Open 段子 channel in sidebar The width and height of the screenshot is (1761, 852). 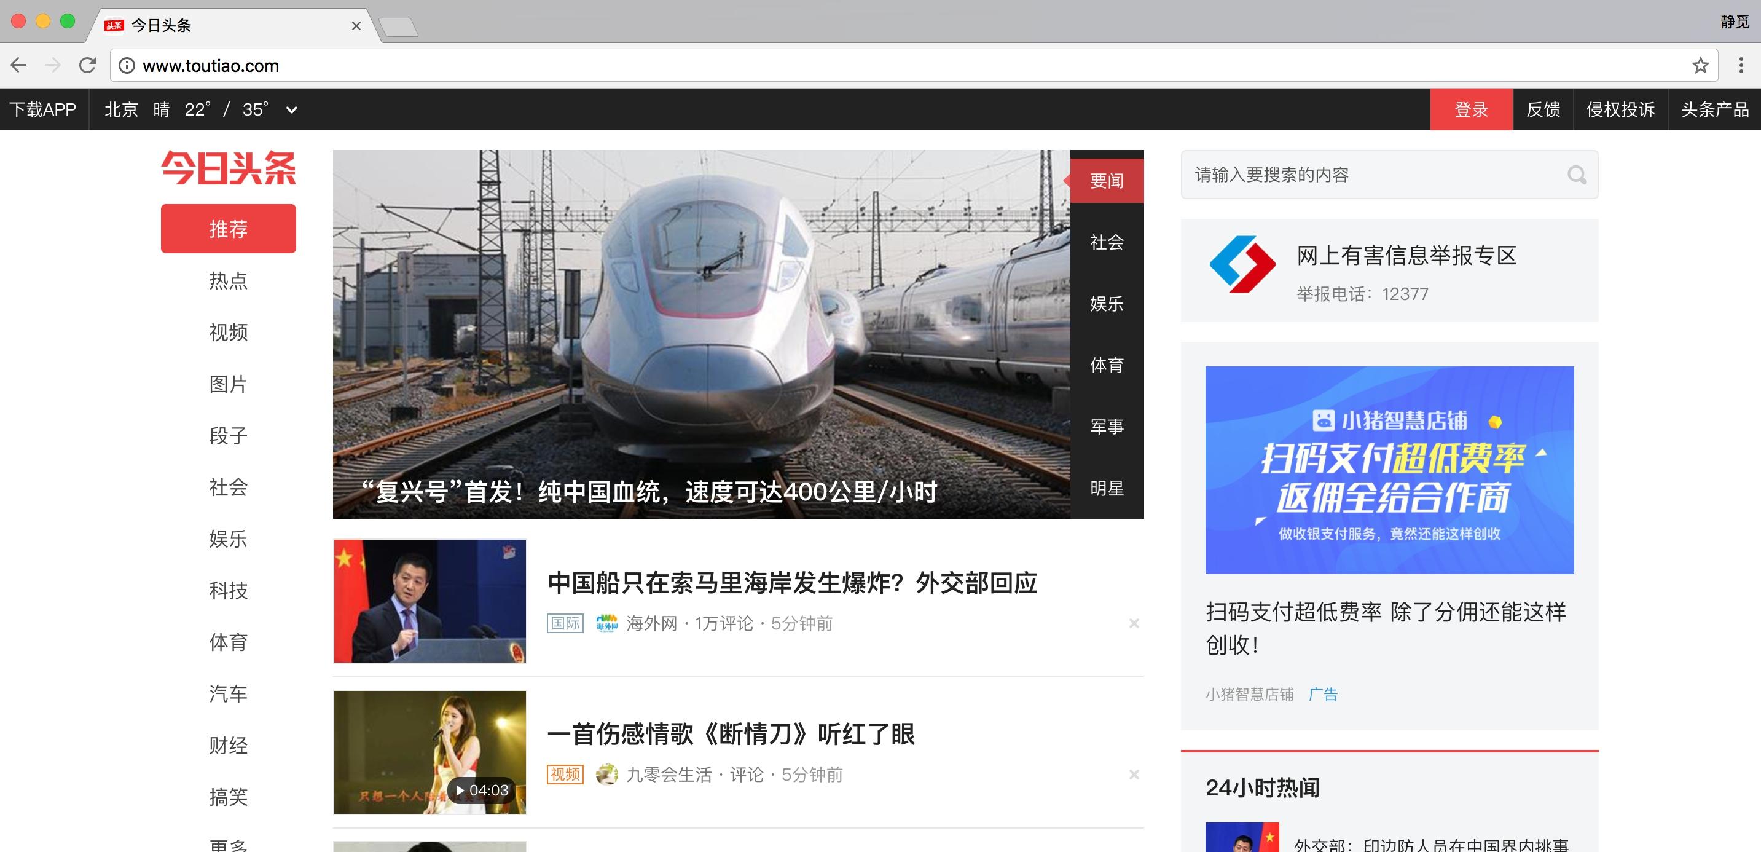(x=229, y=436)
